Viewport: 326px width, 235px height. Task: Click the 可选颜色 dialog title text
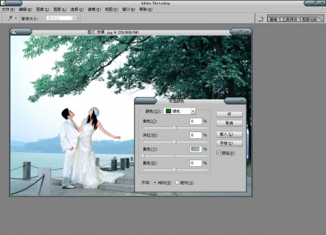(x=177, y=101)
